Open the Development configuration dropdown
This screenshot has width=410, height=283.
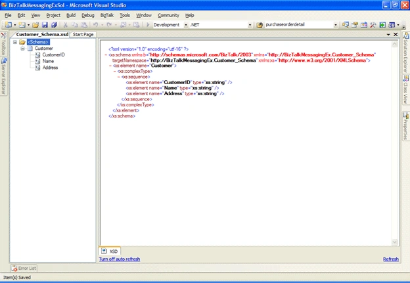click(x=185, y=25)
